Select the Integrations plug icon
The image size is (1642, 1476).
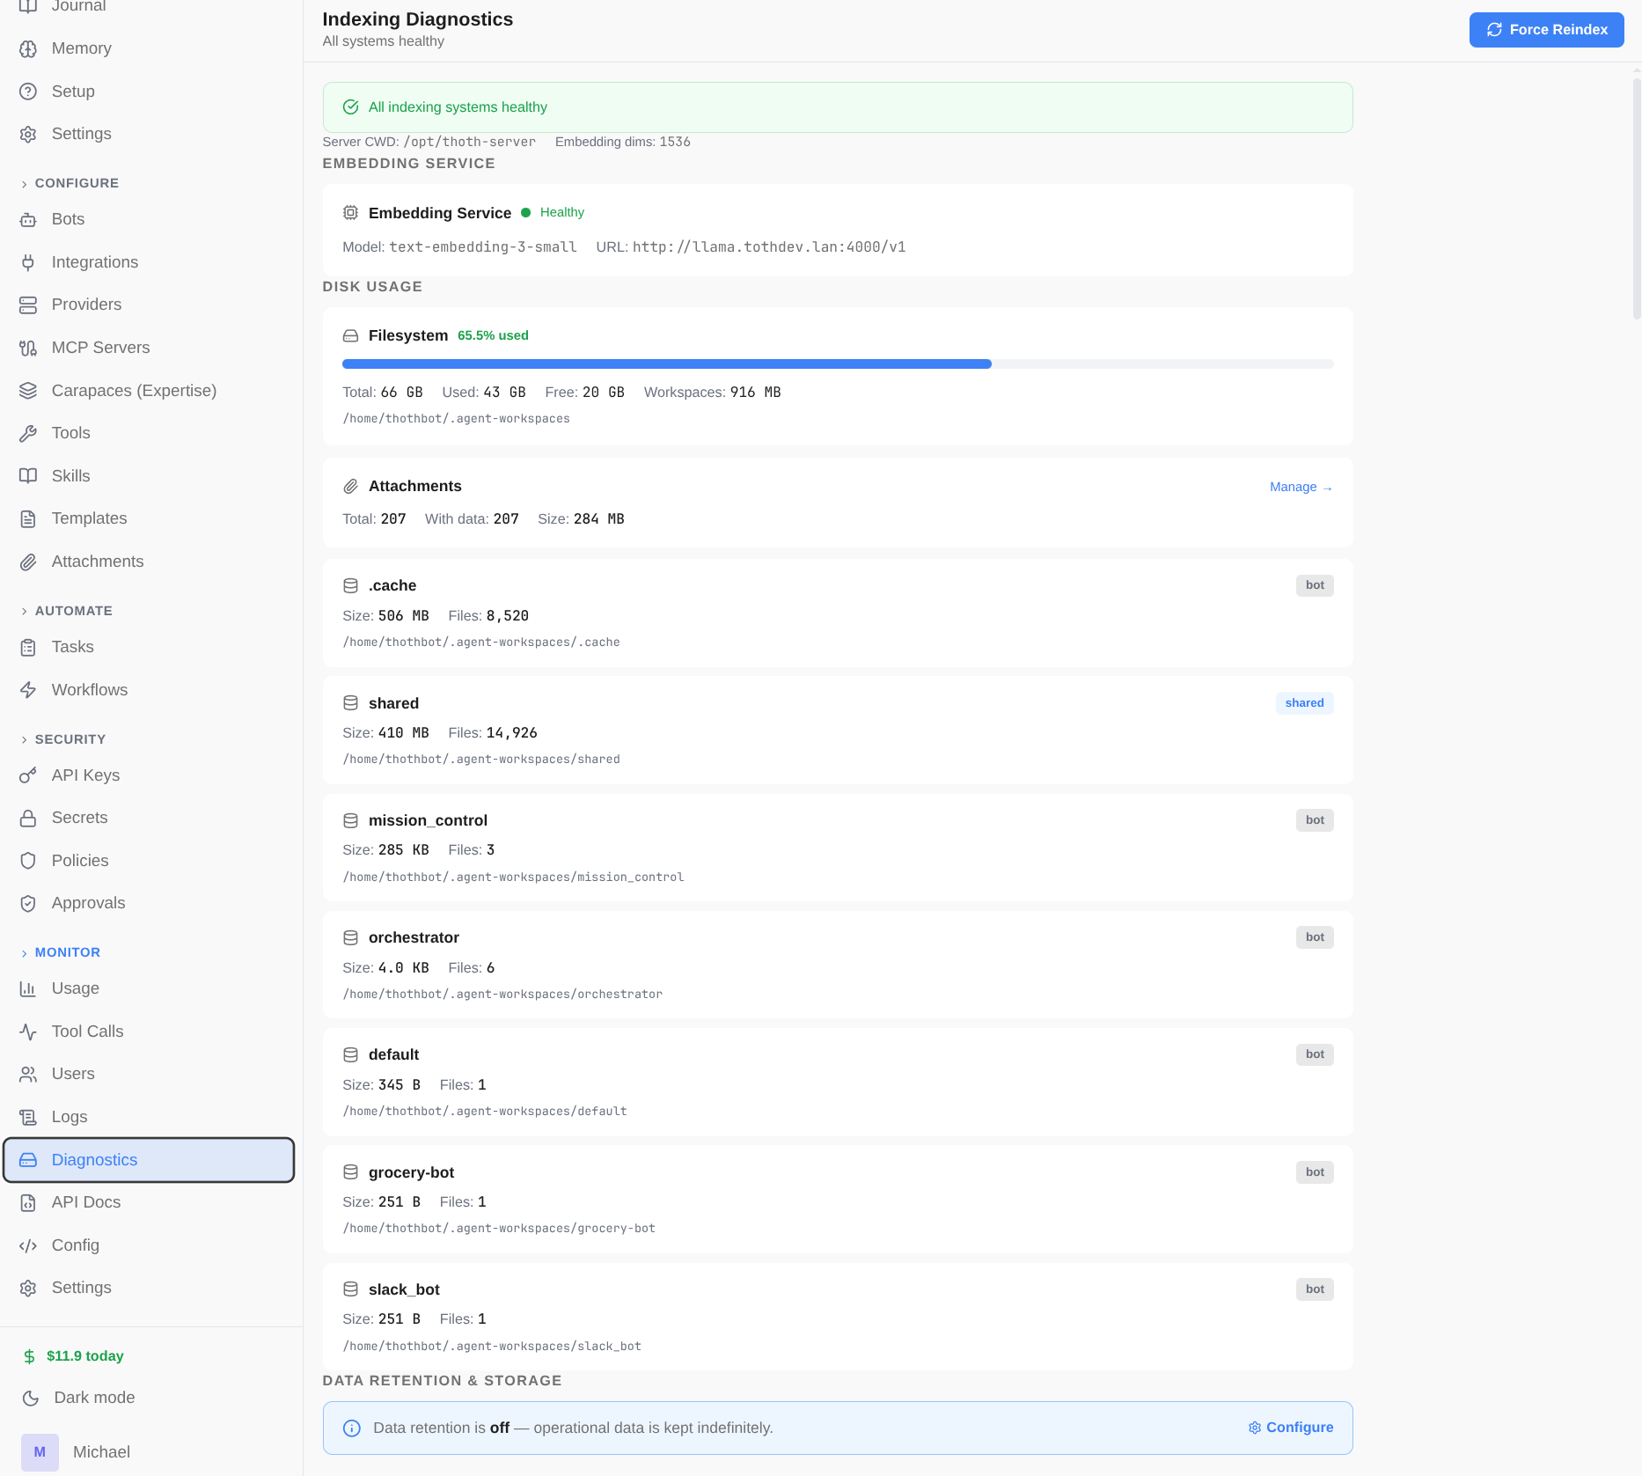27,261
